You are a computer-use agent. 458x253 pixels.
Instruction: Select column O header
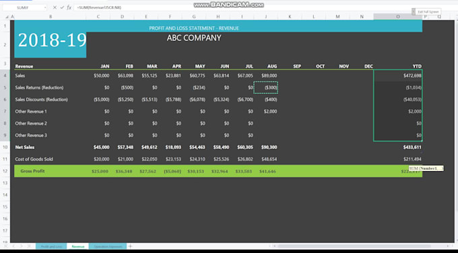pyautogui.click(x=398, y=17)
